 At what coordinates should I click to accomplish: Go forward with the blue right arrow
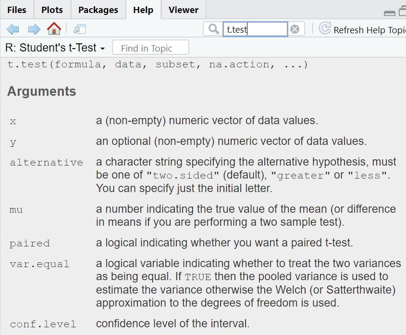34,29
